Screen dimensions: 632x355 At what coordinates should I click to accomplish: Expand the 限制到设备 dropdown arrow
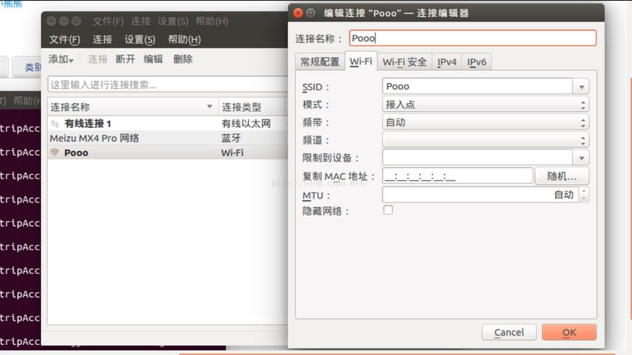pos(581,158)
